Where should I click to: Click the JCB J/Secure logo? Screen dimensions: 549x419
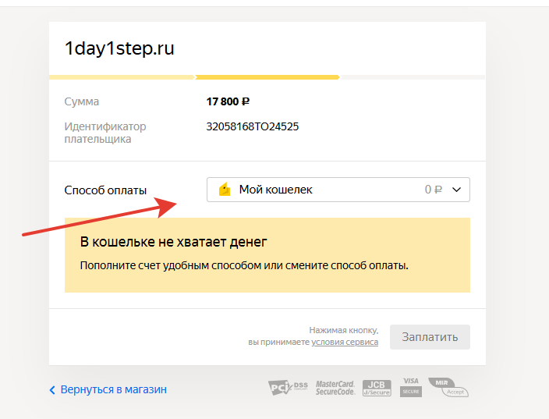click(x=377, y=388)
